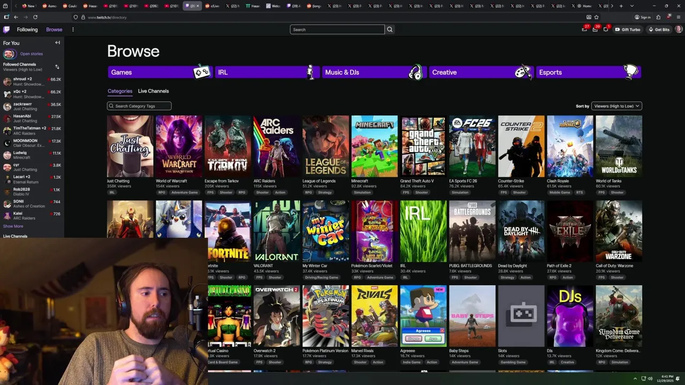Open the more options dots beside Browse
The width and height of the screenshot is (685, 385).
pos(73,29)
